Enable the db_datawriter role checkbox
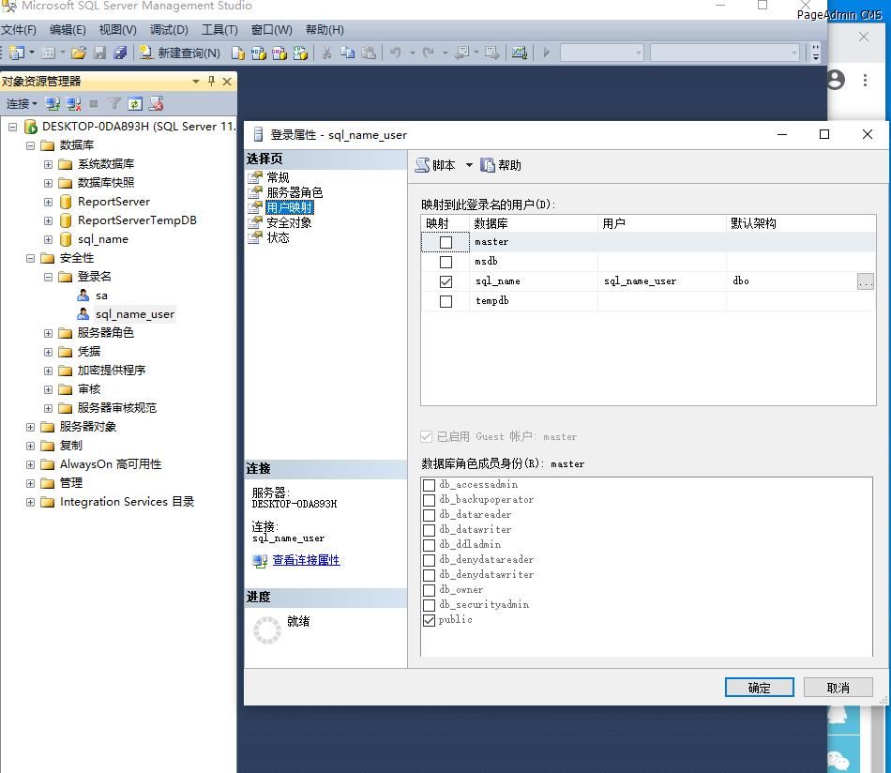Screen dimensions: 891x773 point(429,530)
